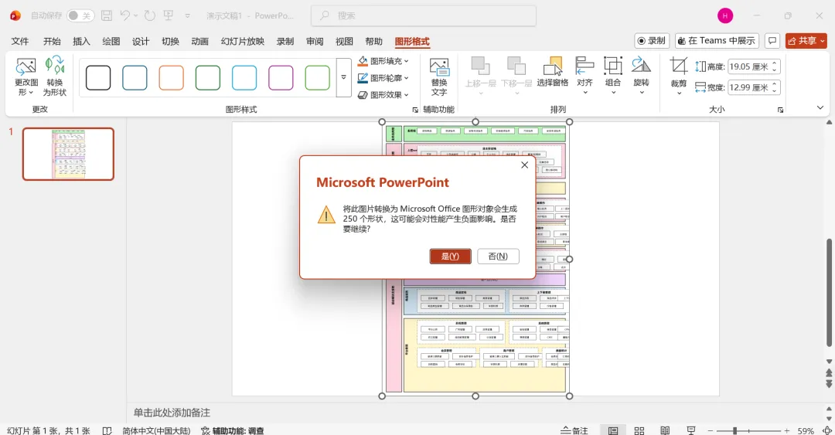Open the 文件 menu

coord(20,42)
